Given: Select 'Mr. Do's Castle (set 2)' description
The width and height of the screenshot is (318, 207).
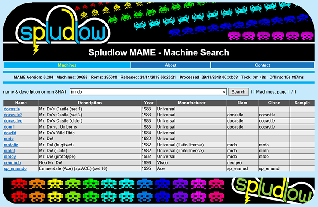Looking at the screenshot, I should pyautogui.click(x=60, y=115).
